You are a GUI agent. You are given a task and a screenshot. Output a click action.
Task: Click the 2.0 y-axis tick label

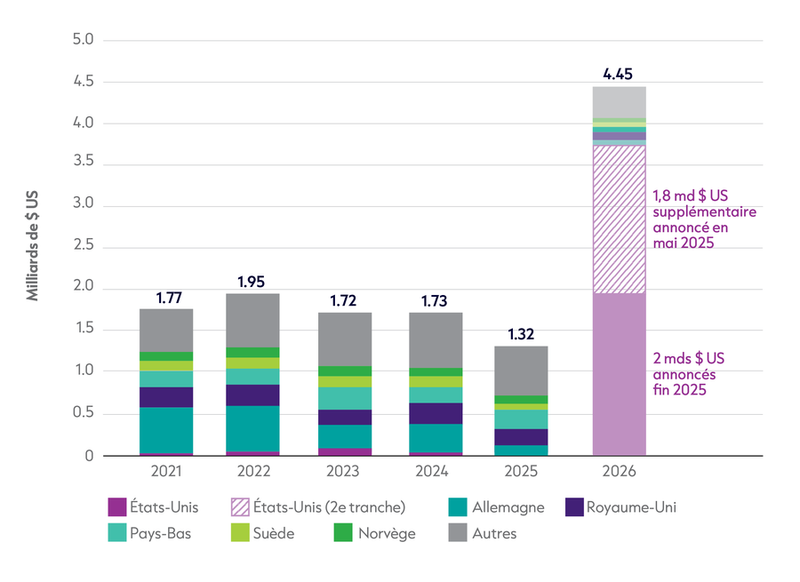84,285
